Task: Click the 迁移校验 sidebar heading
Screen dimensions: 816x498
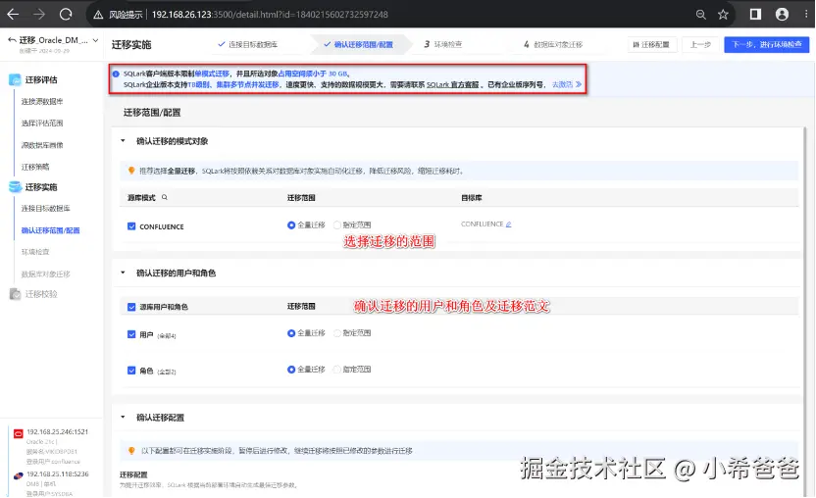Action: click(x=41, y=294)
